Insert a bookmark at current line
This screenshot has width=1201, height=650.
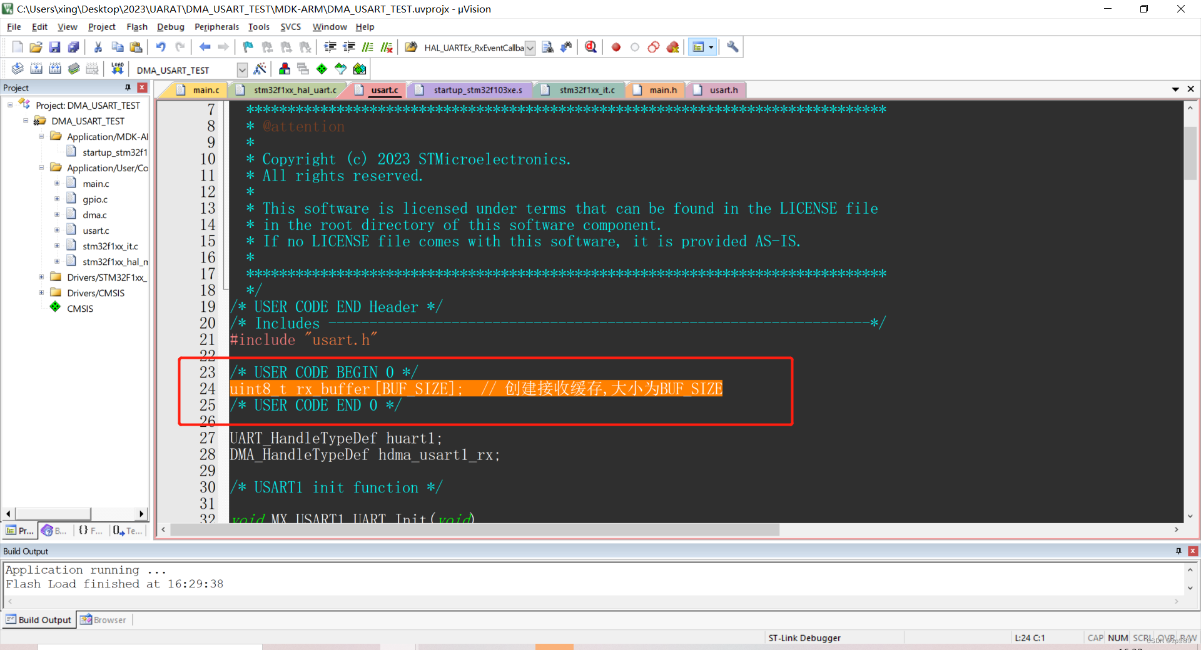click(x=247, y=47)
